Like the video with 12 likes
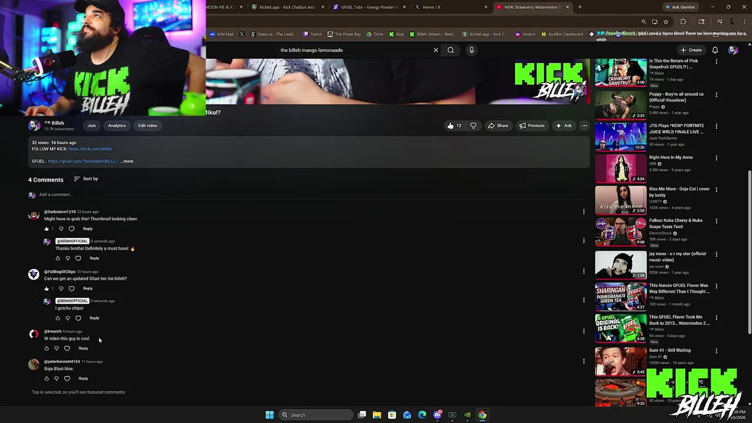 [x=454, y=126]
